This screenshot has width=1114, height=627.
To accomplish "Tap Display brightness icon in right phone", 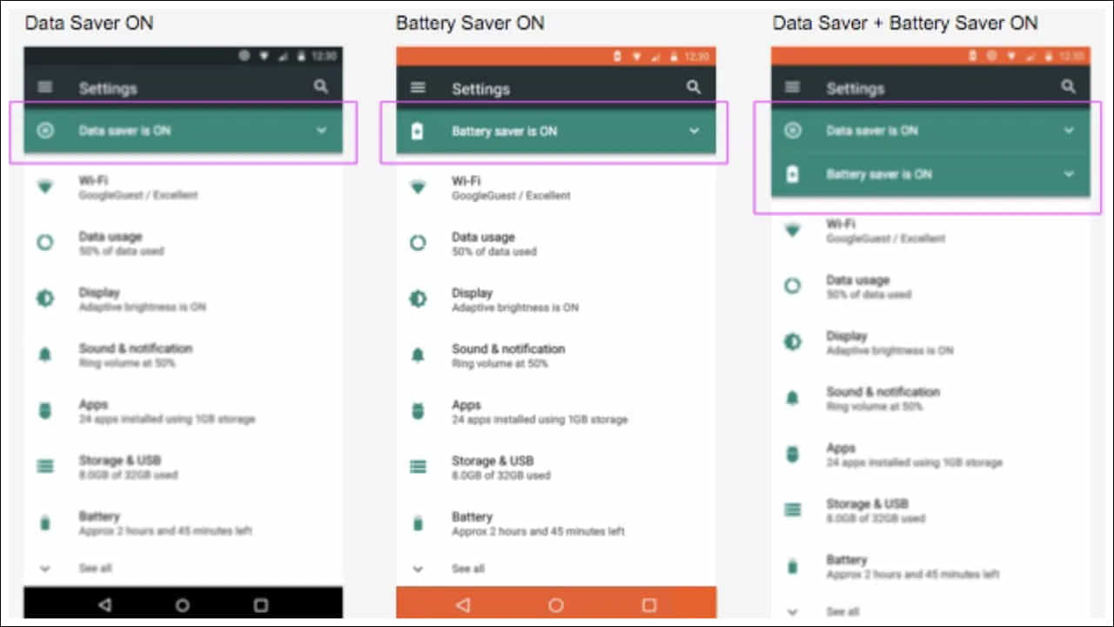I will [792, 341].
